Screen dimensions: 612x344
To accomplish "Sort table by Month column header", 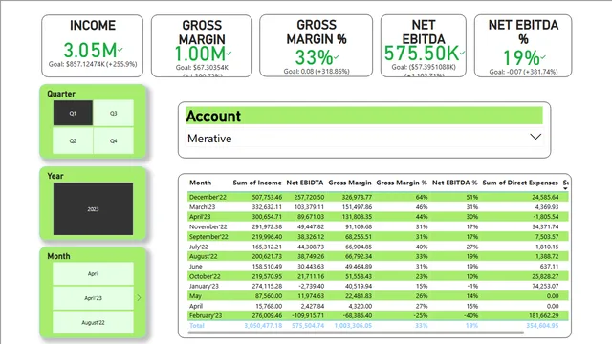I will [200, 183].
